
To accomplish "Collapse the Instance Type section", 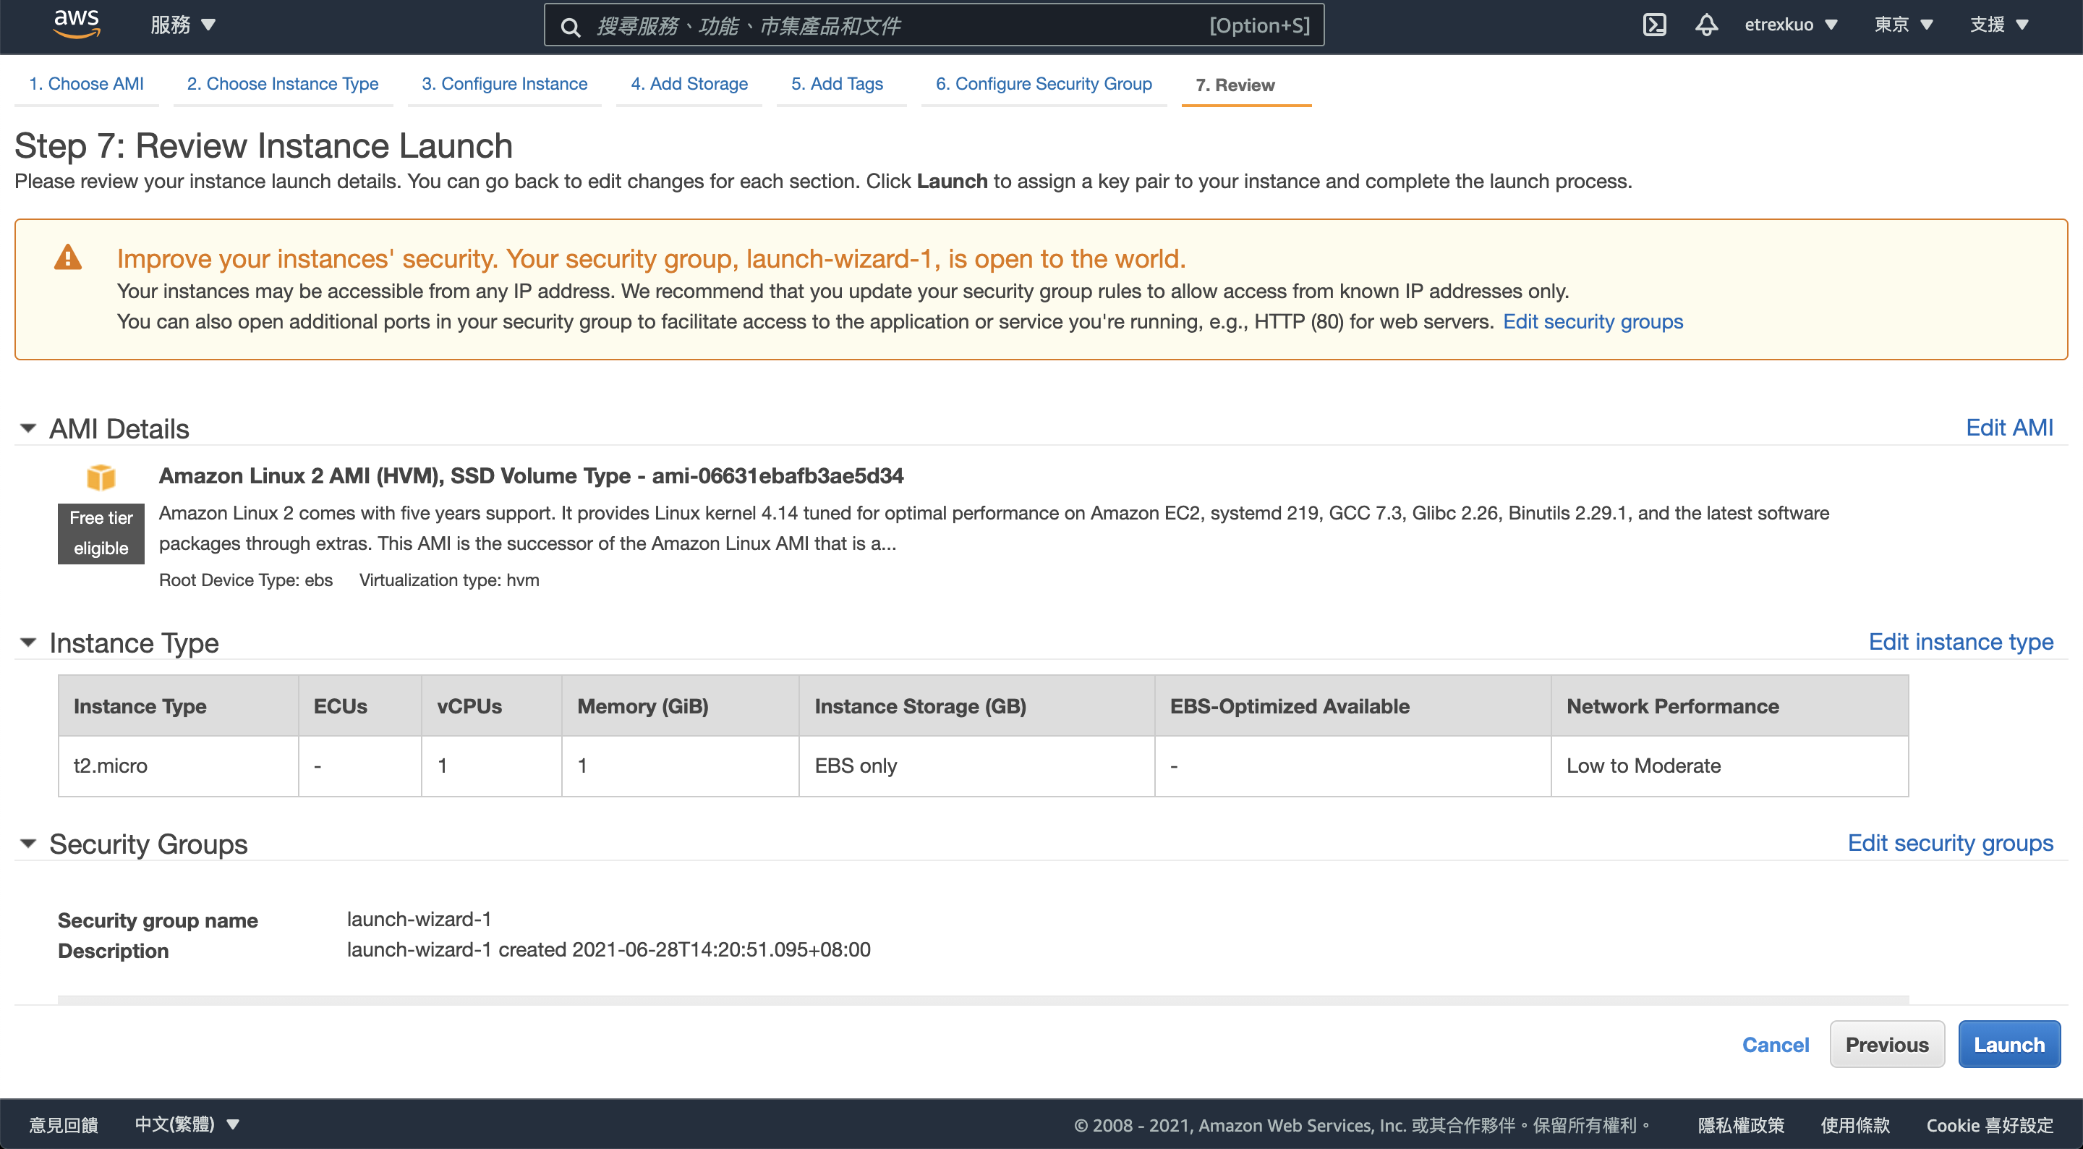I will coord(28,643).
